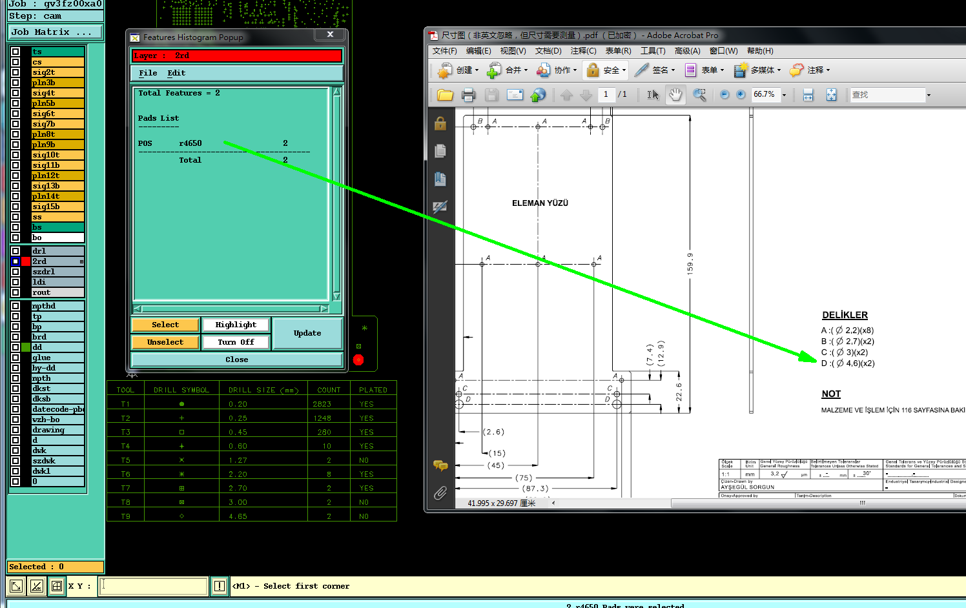Viewport: 966px width, 608px height.
Task: Open the Bookmarks panel in Acrobat sidebar
Action: coord(440,179)
